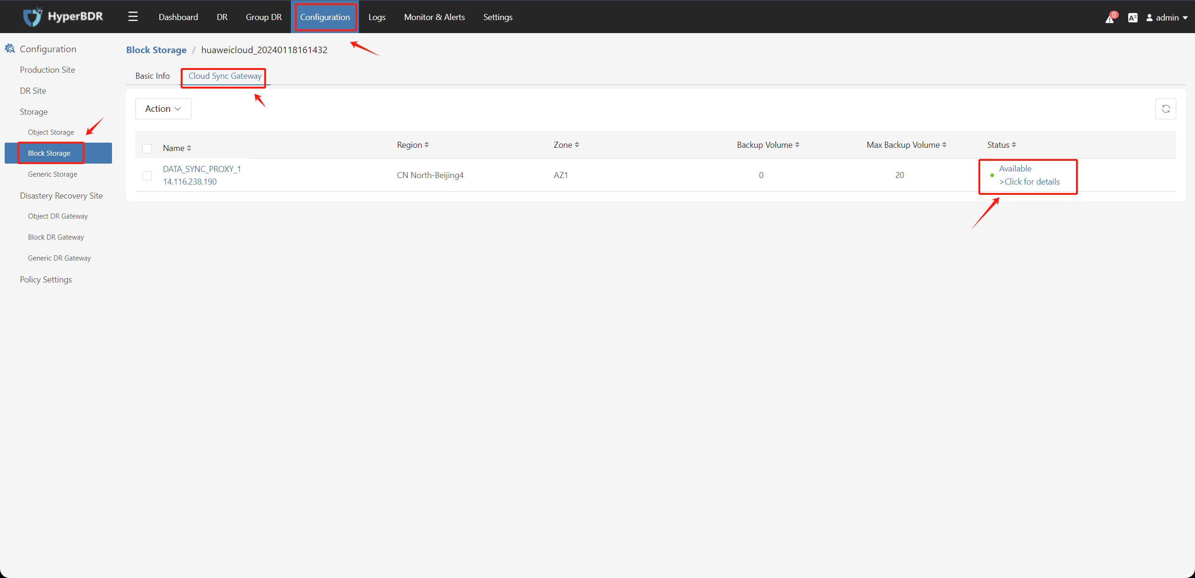The image size is (1195, 578).
Task: Check the DATA_SYNC_PROXY_1 row checkbox
Action: tap(147, 175)
